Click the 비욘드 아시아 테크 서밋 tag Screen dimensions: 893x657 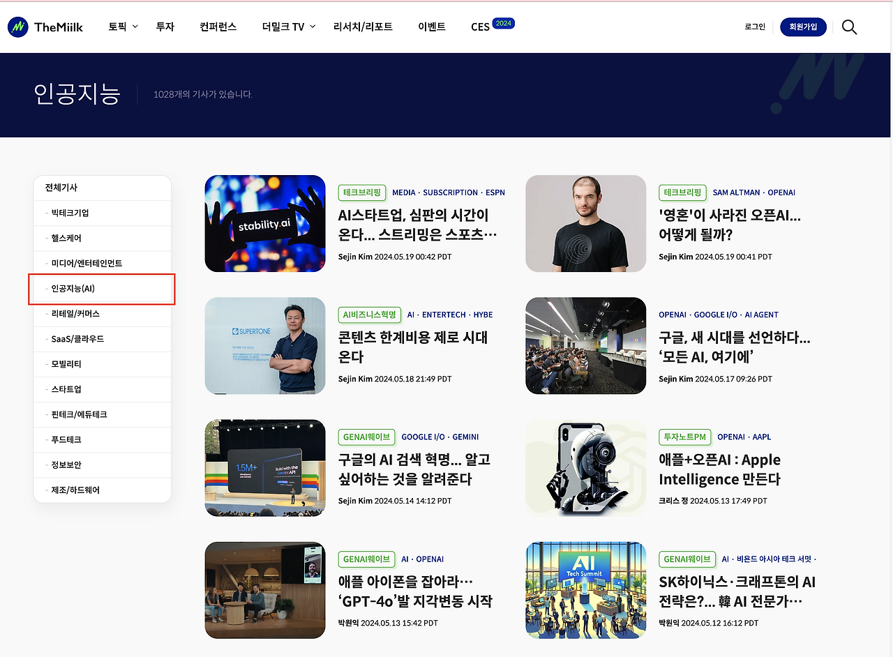pyautogui.click(x=774, y=559)
